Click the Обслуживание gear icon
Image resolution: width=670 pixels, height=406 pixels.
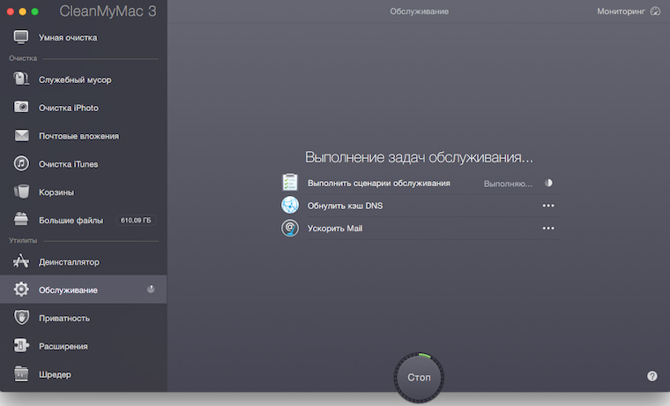[21, 289]
